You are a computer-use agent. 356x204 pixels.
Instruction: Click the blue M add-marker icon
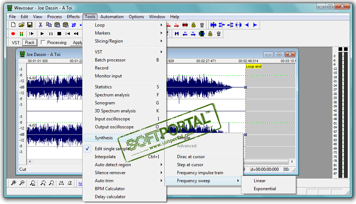(x=177, y=34)
